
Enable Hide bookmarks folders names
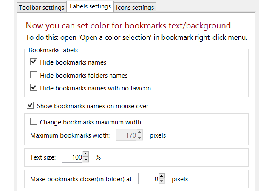click(34, 76)
